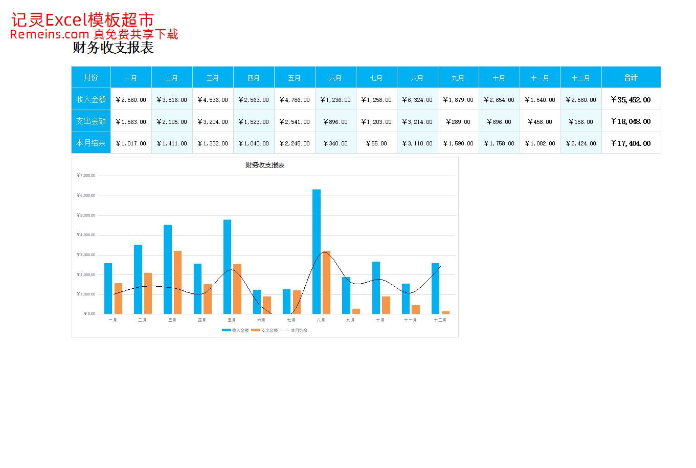The height and width of the screenshot is (468, 696).
Task: Click income cell ¥1,258.00 for 七月
Action: (376, 99)
